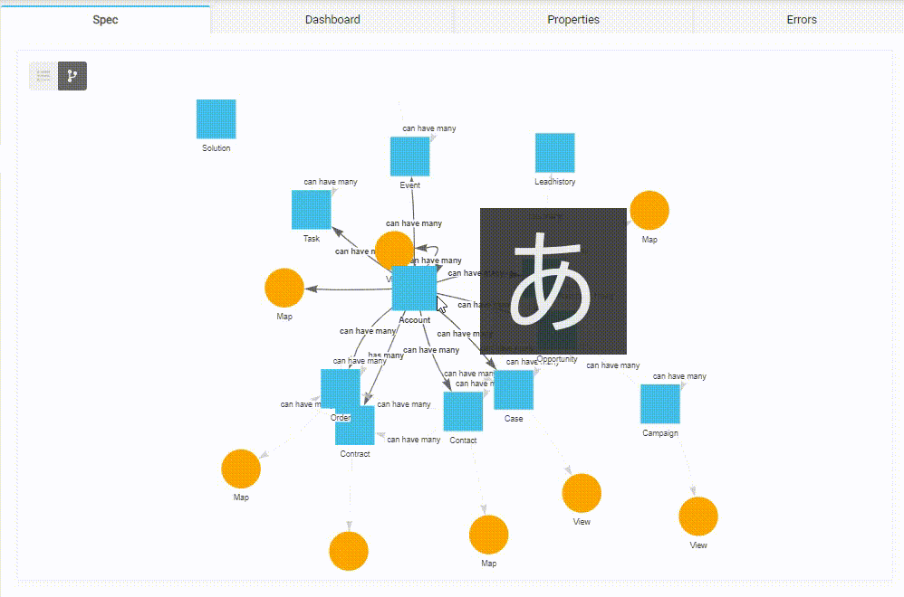Click the 'can have many' label above Campaign
This screenshot has height=597, width=904.
click(x=679, y=376)
